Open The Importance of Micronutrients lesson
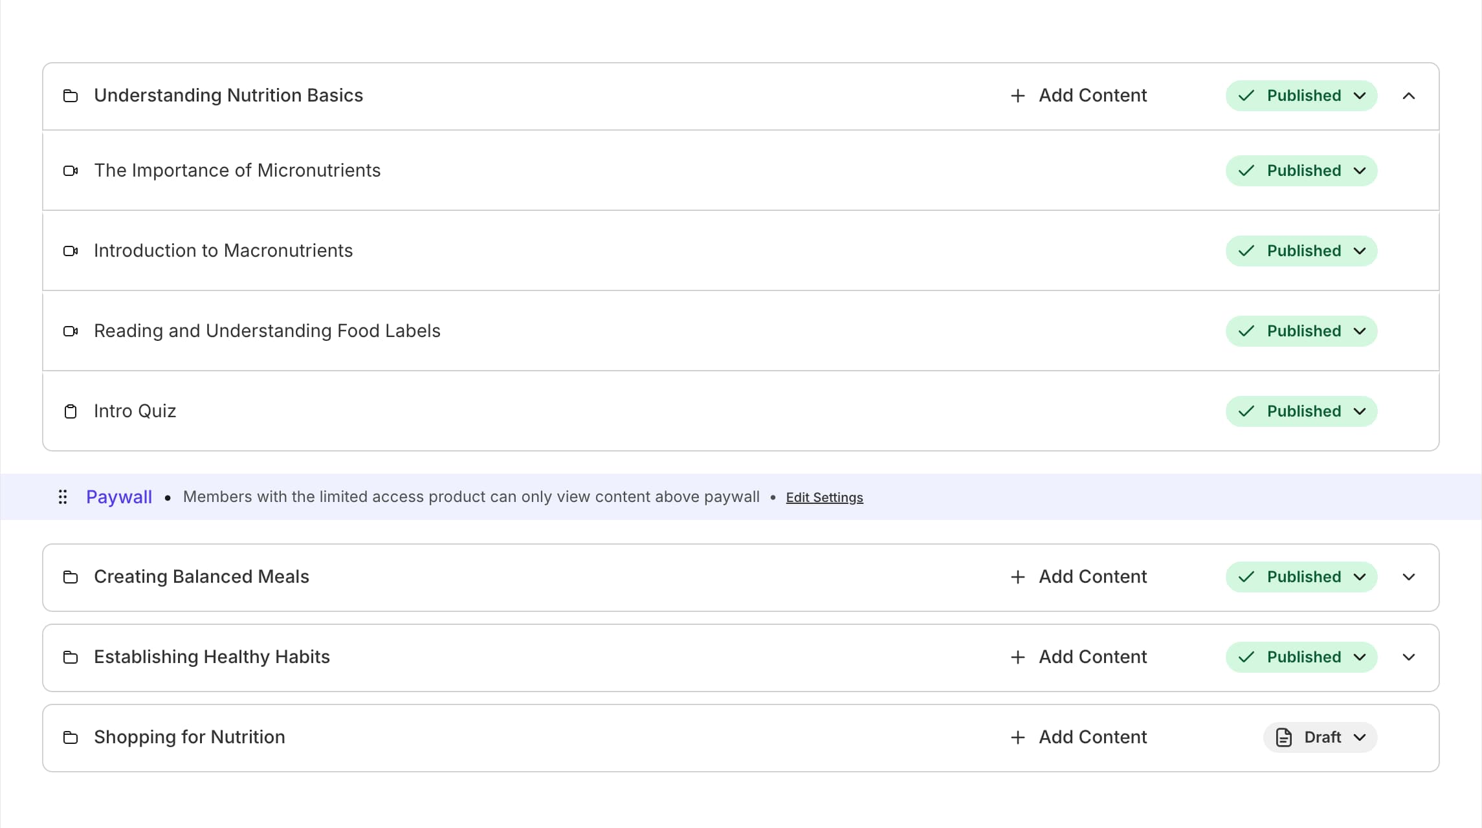 238,171
